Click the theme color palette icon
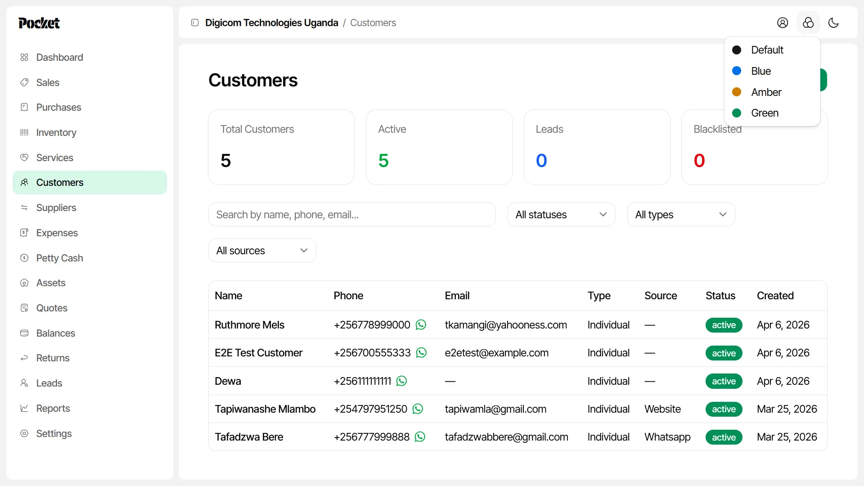 click(x=808, y=23)
